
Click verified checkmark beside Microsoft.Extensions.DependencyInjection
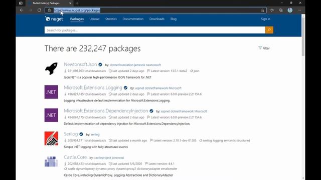click(x=151, y=111)
